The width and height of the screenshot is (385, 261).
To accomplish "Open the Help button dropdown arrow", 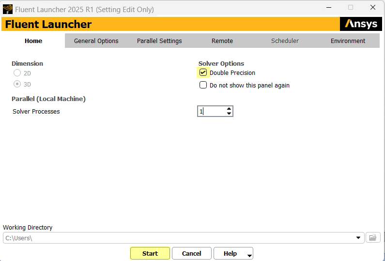I will click(x=249, y=256).
